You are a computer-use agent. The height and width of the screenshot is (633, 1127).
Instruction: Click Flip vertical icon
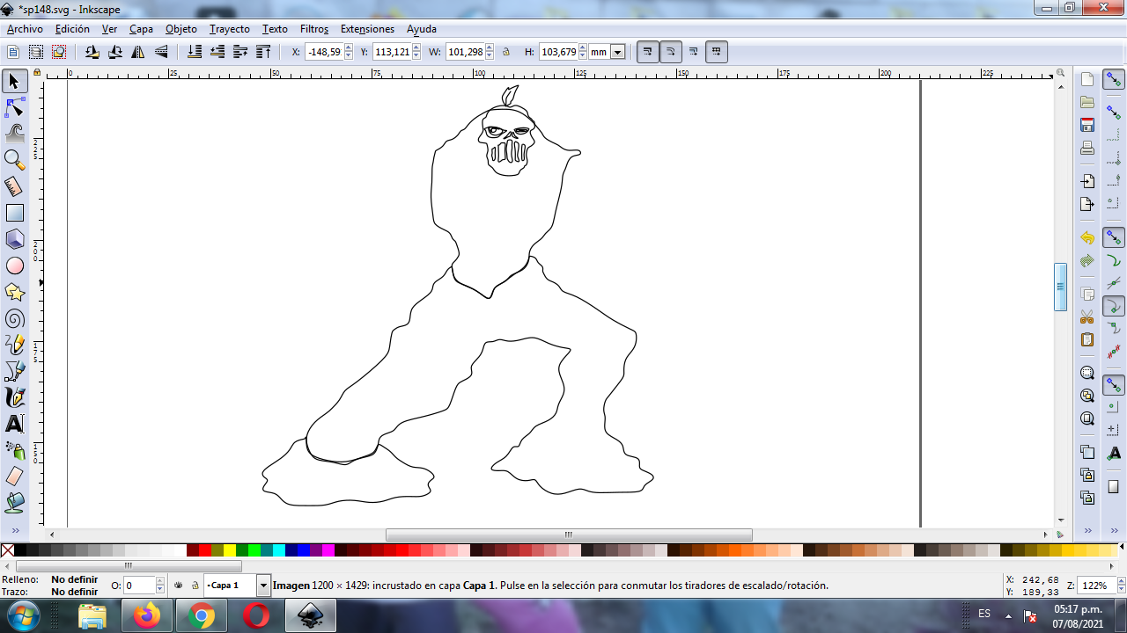pos(161,52)
